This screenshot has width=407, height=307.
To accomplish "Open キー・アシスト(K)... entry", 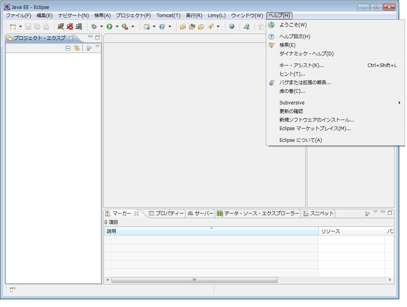I will point(335,65).
